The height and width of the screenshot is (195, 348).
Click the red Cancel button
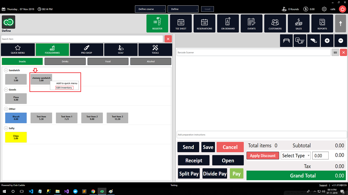click(x=230, y=147)
